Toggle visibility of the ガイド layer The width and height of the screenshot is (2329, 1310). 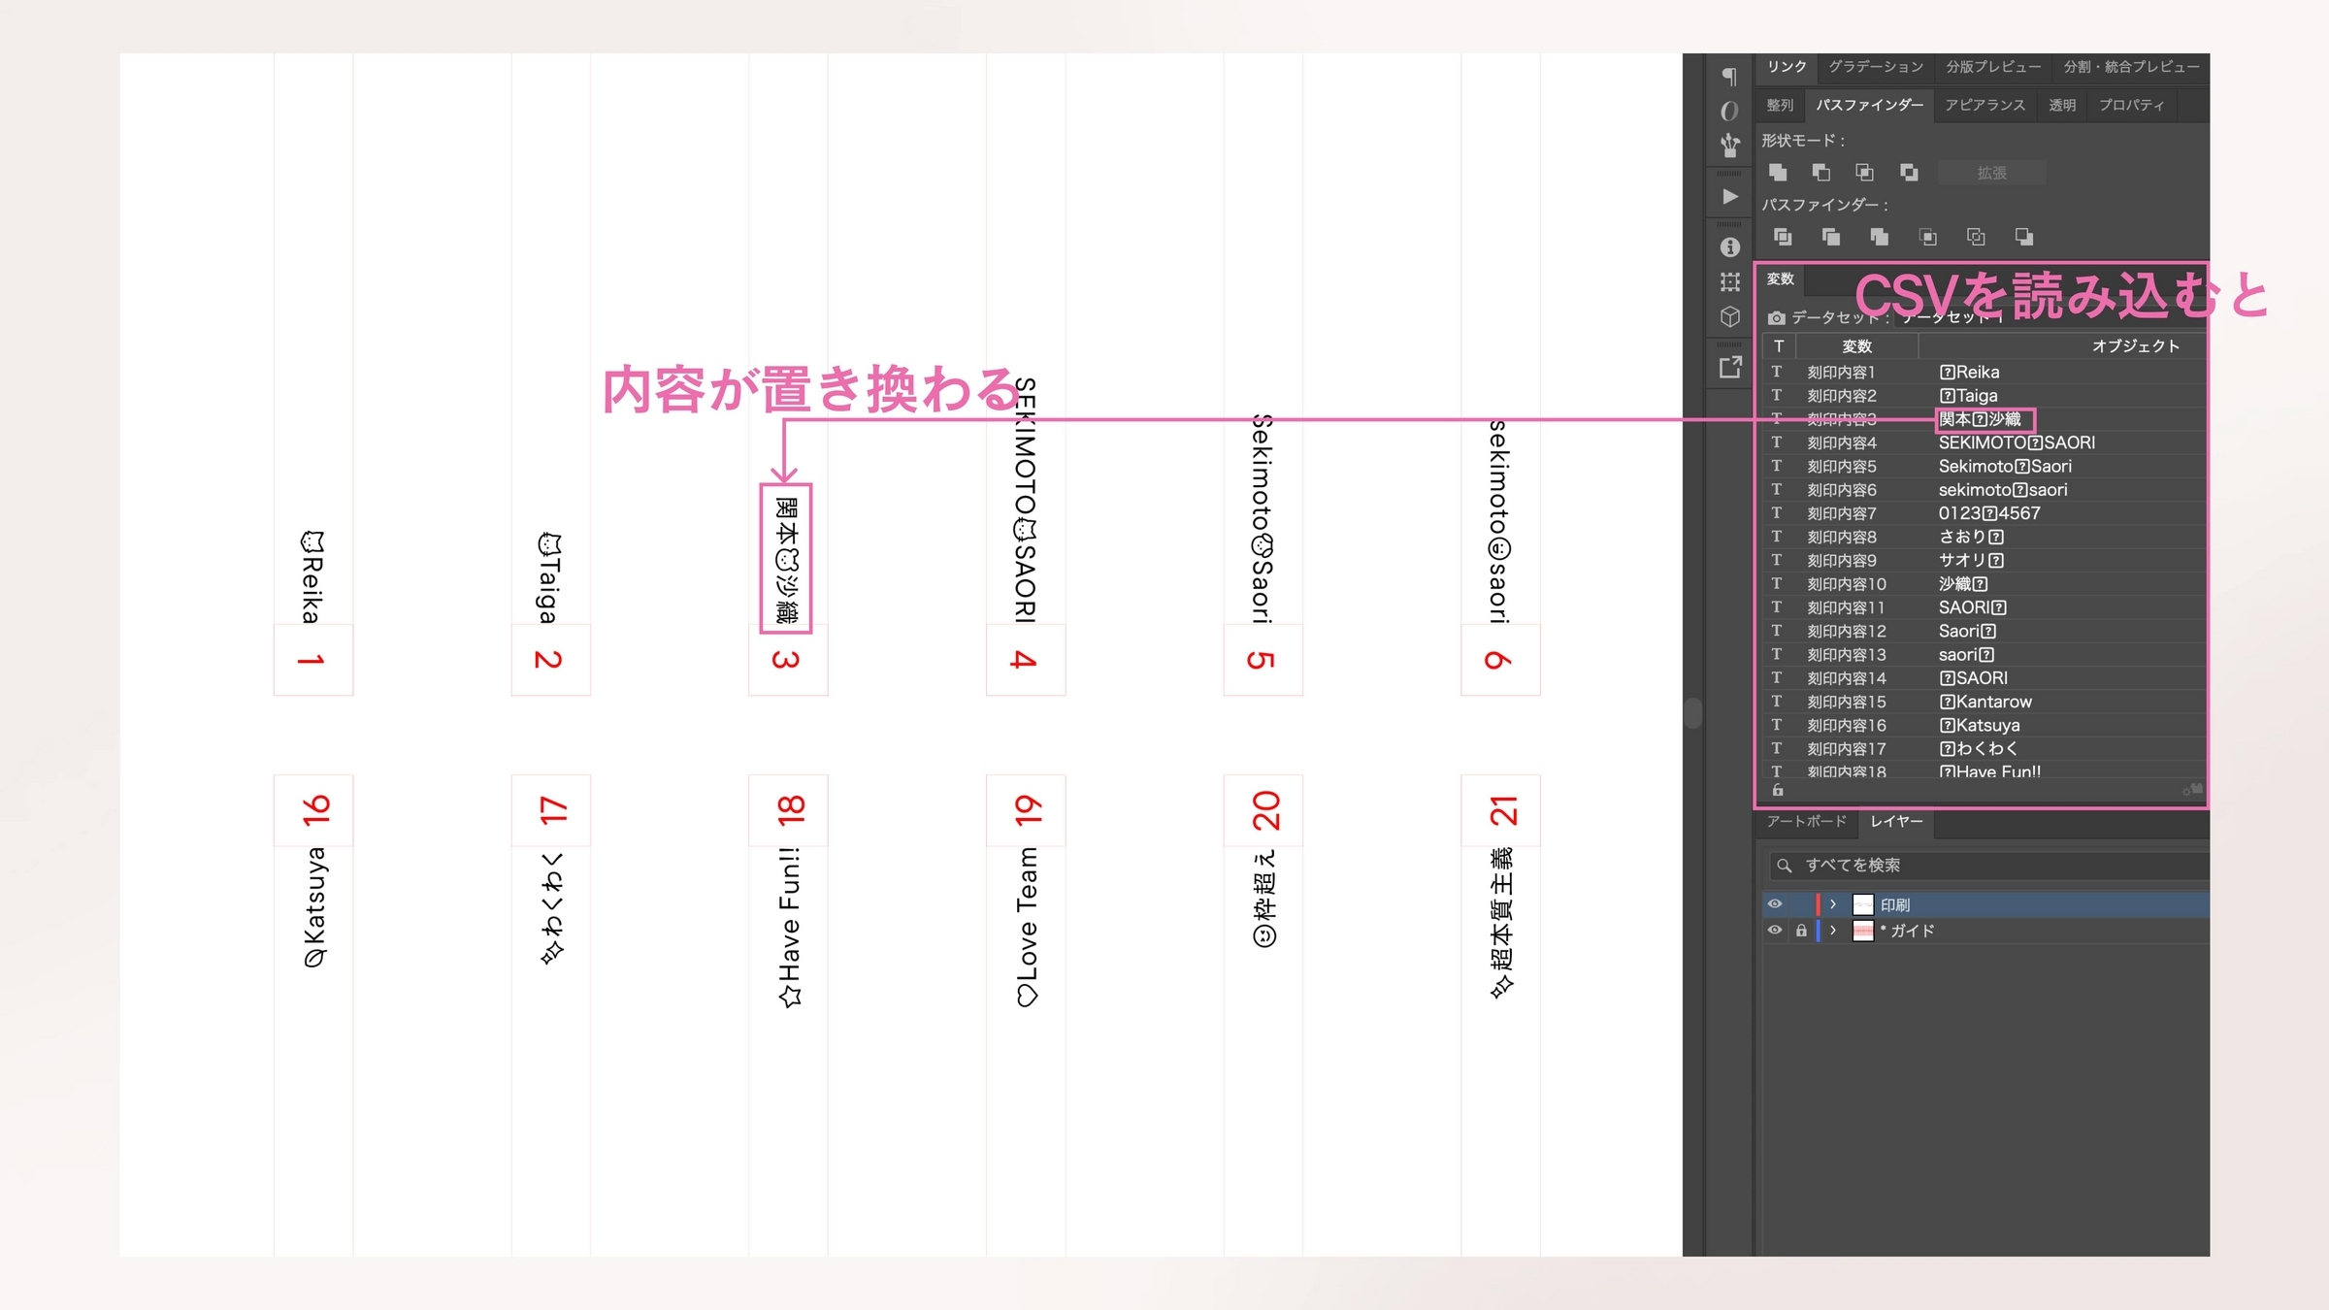pos(1775,931)
